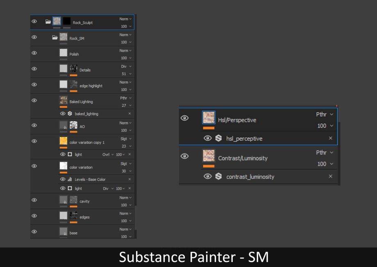Select the edges layer mask thumbnail
This screenshot has height=267, width=377.
click(74, 215)
